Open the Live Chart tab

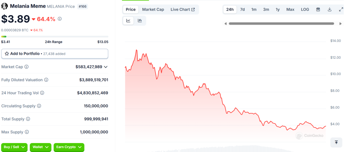(x=183, y=10)
